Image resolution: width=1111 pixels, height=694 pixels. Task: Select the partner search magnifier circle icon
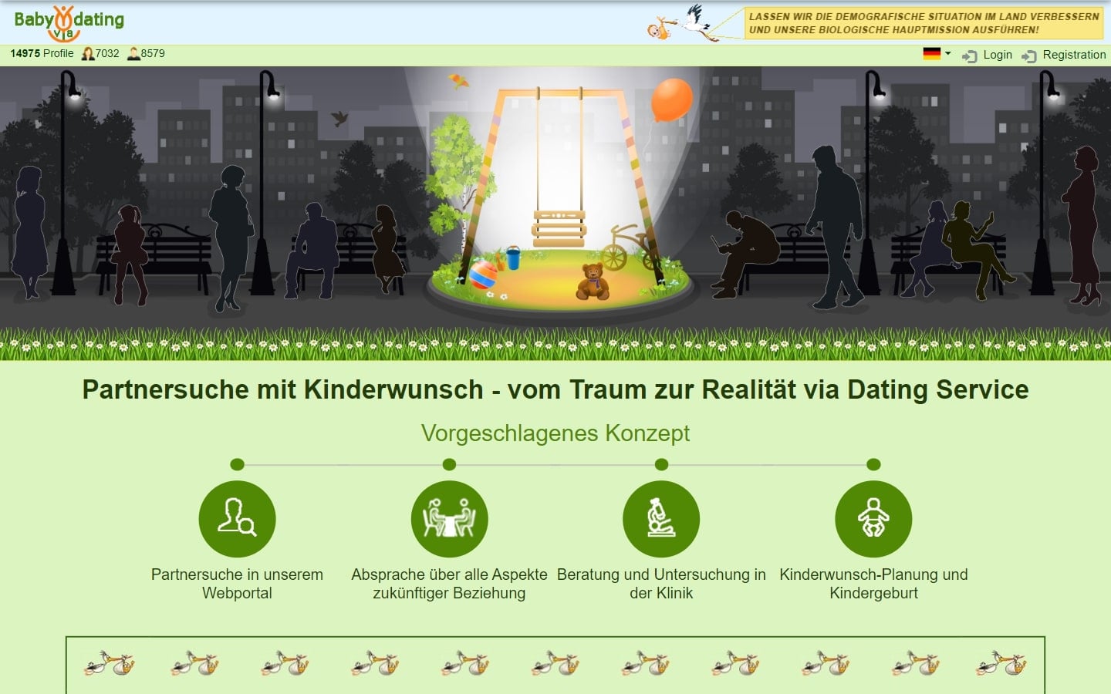(x=237, y=519)
